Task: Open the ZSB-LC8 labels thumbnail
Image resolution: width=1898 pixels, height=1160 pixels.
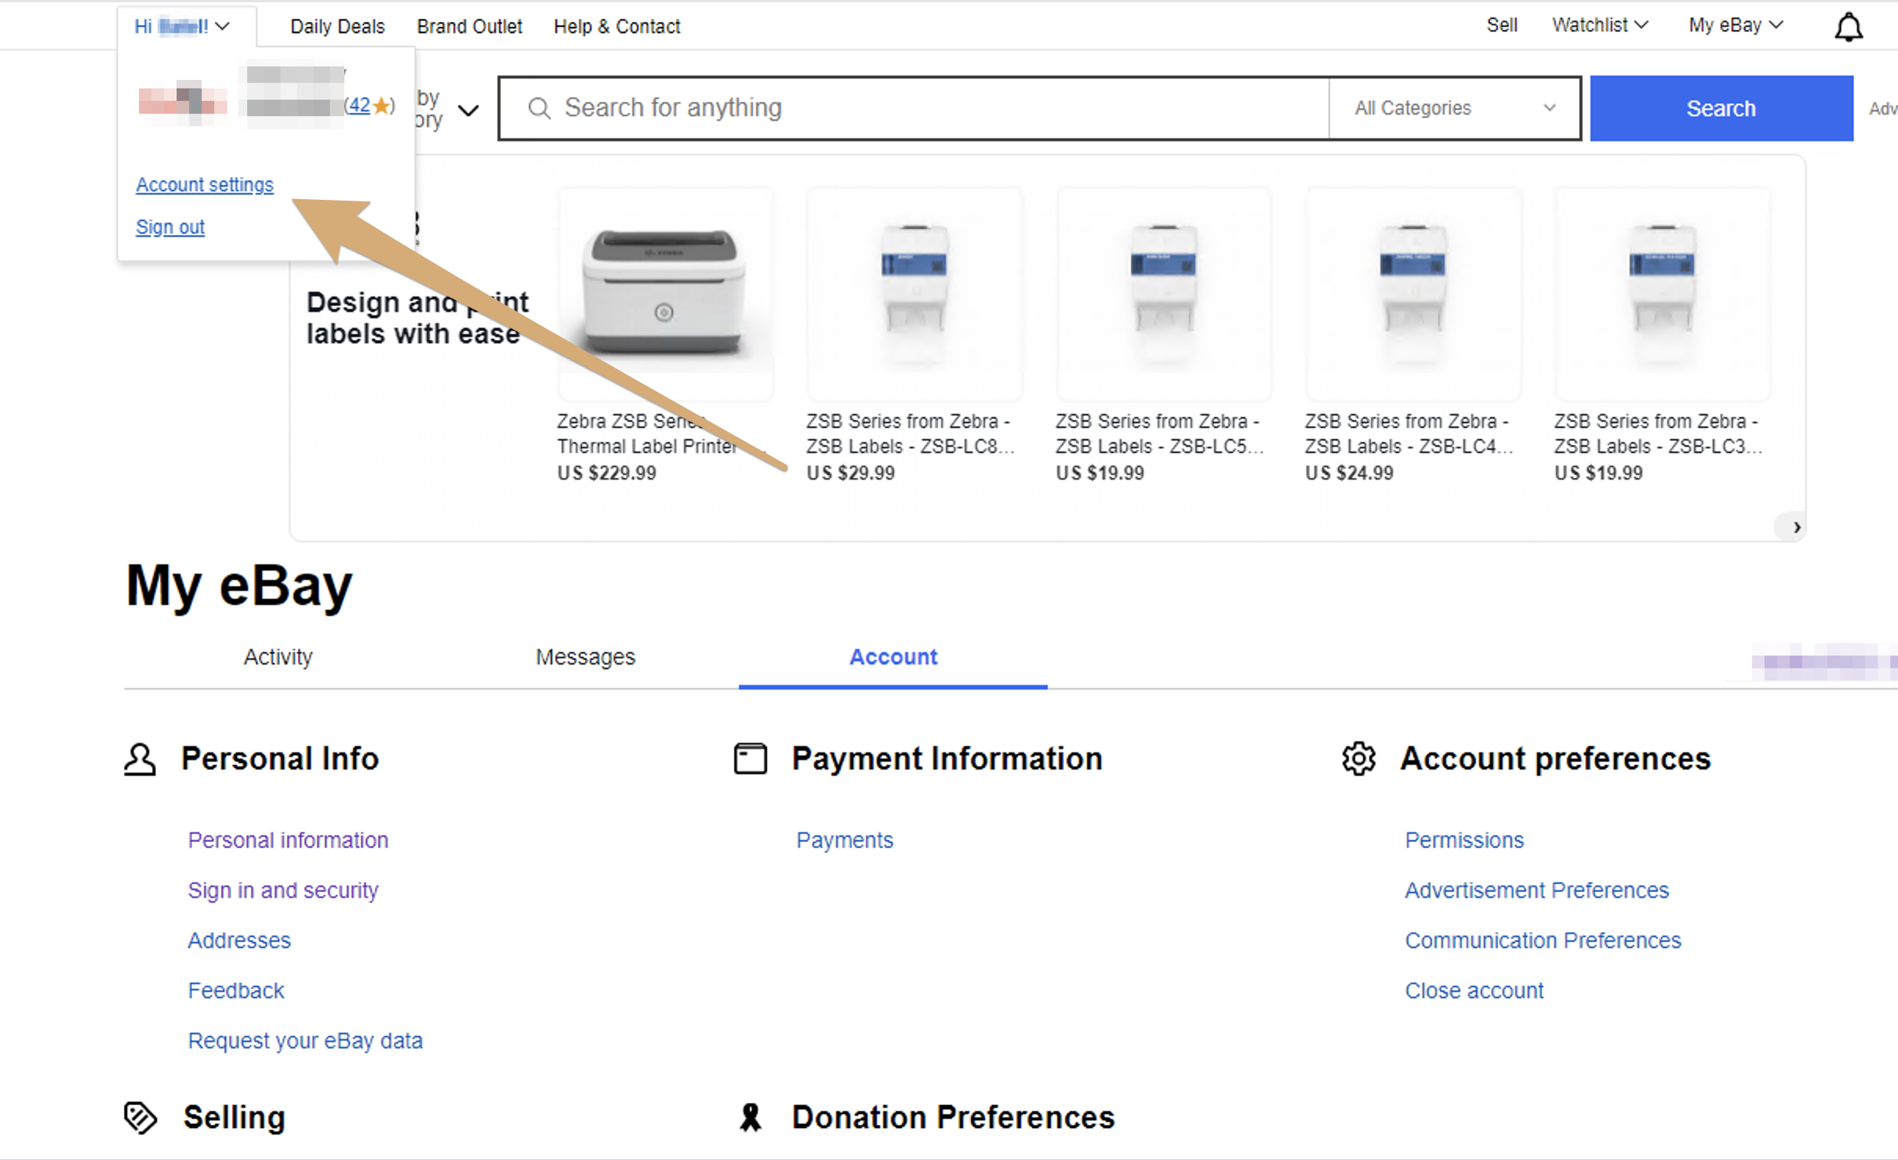Action: coord(914,294)
